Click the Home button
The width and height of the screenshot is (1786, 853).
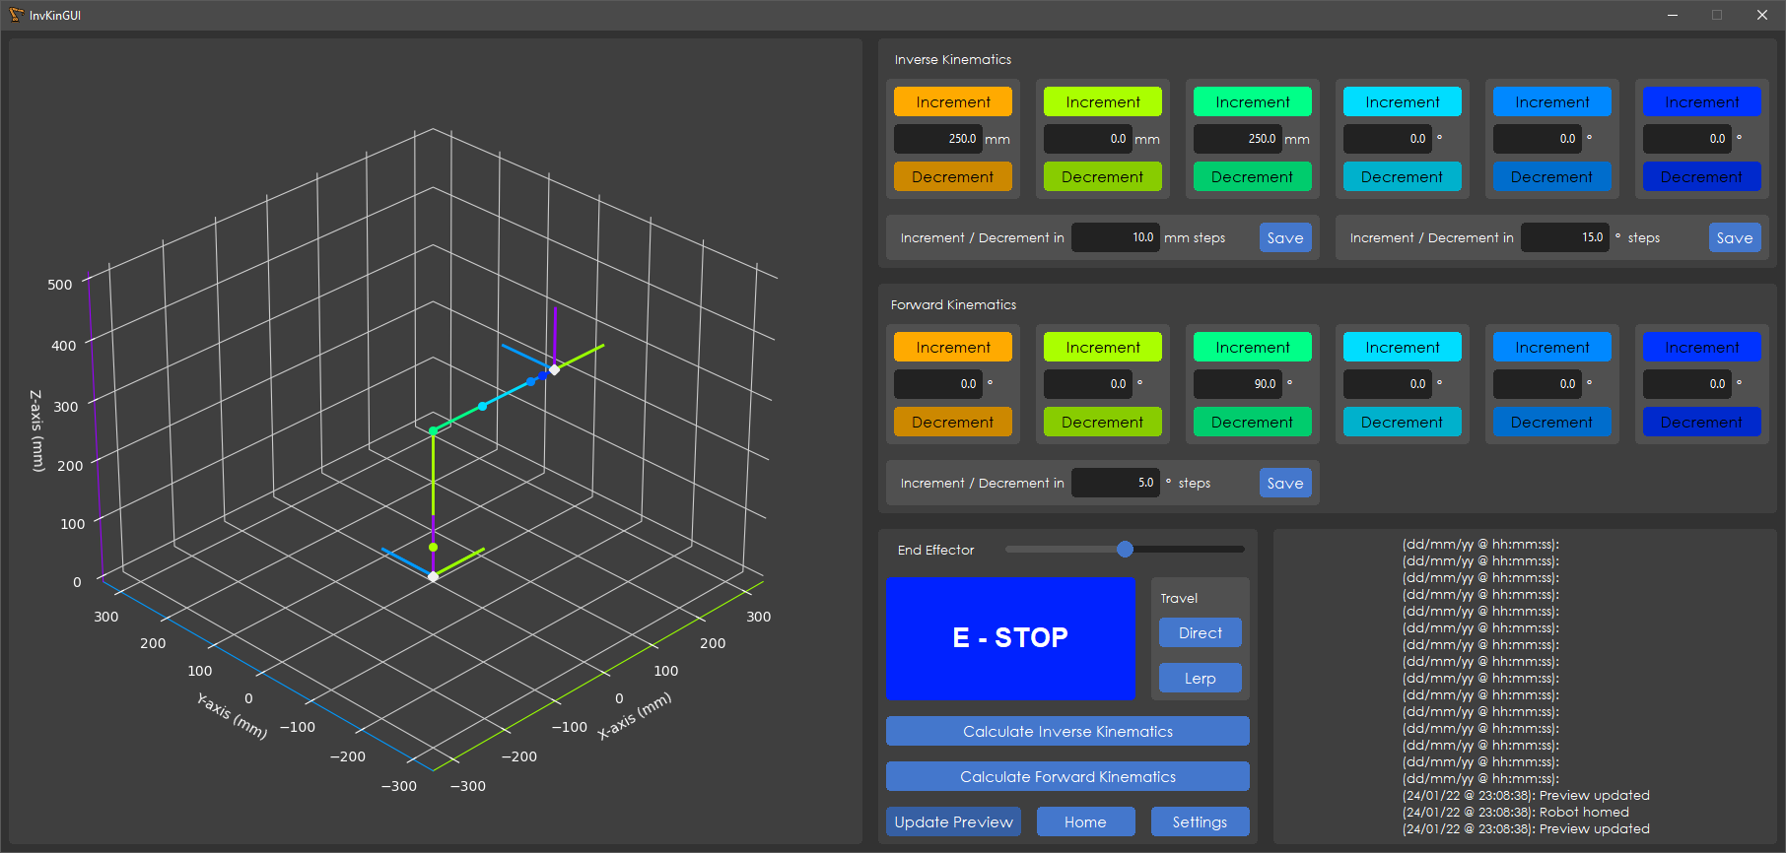(x=1085, y=821)
